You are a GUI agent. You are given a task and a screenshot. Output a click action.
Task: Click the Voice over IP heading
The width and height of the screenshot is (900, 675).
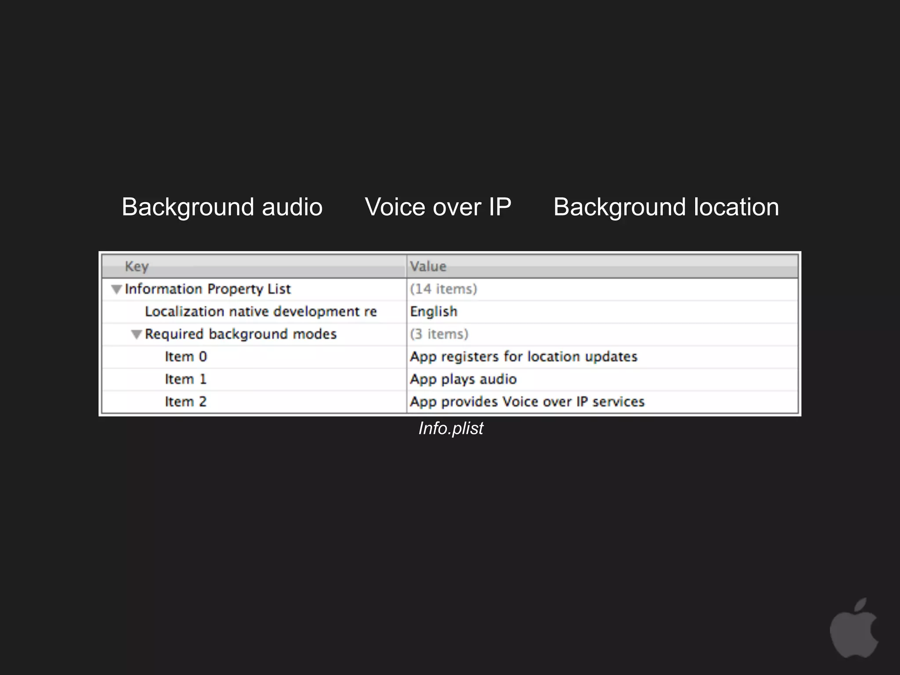[438, 207]
